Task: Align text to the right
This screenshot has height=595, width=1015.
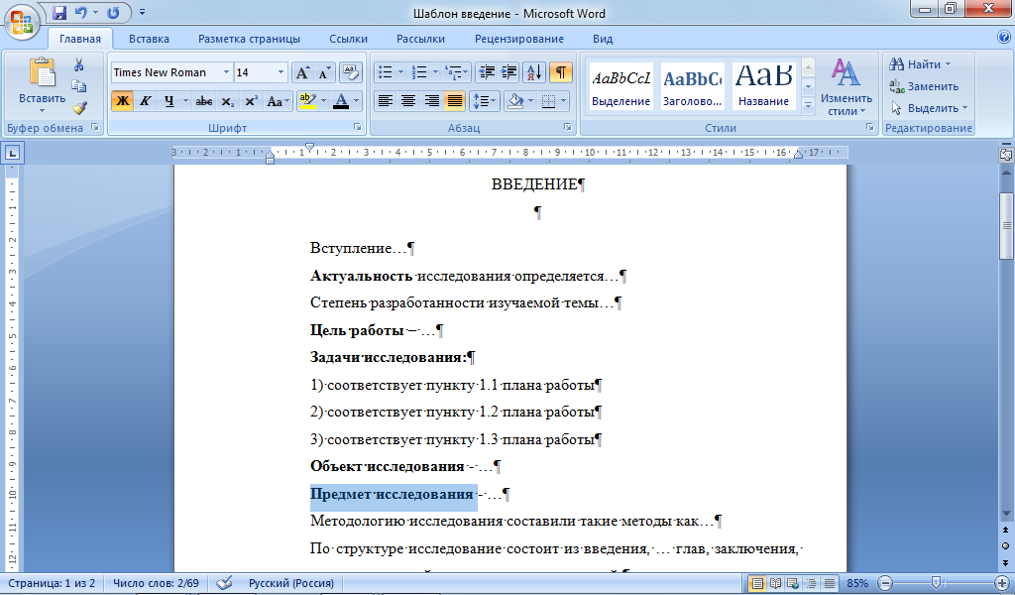Action: point(431,101)
